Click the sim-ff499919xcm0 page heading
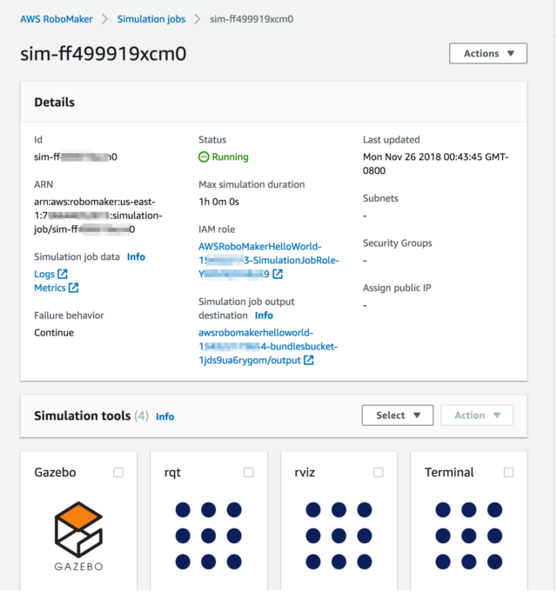Viewport: 557px width, 592px height. pos(104,54)
